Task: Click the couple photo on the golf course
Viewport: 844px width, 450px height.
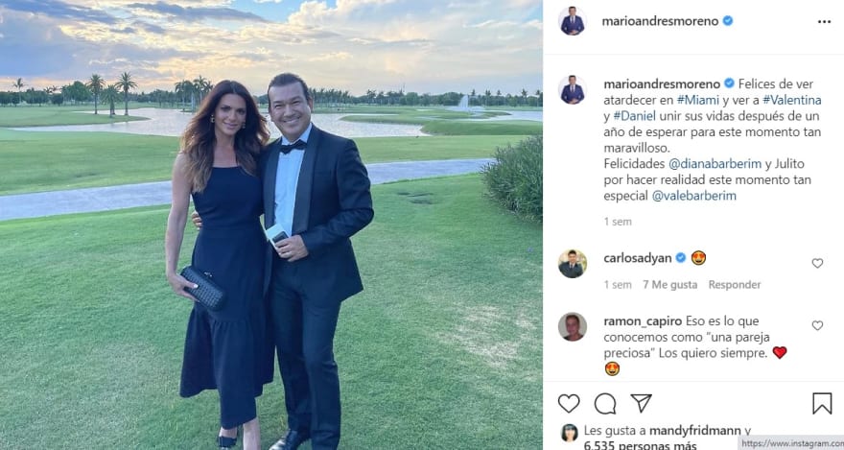Action: coord(271,225)
